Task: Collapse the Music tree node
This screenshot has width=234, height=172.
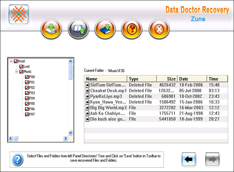Action: click(17, 72)
